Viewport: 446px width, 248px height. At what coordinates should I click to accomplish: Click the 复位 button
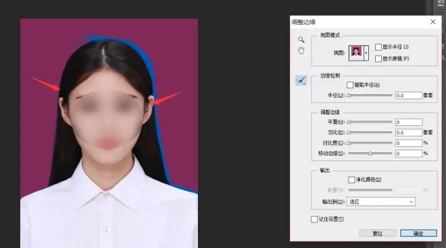point(378,233)
